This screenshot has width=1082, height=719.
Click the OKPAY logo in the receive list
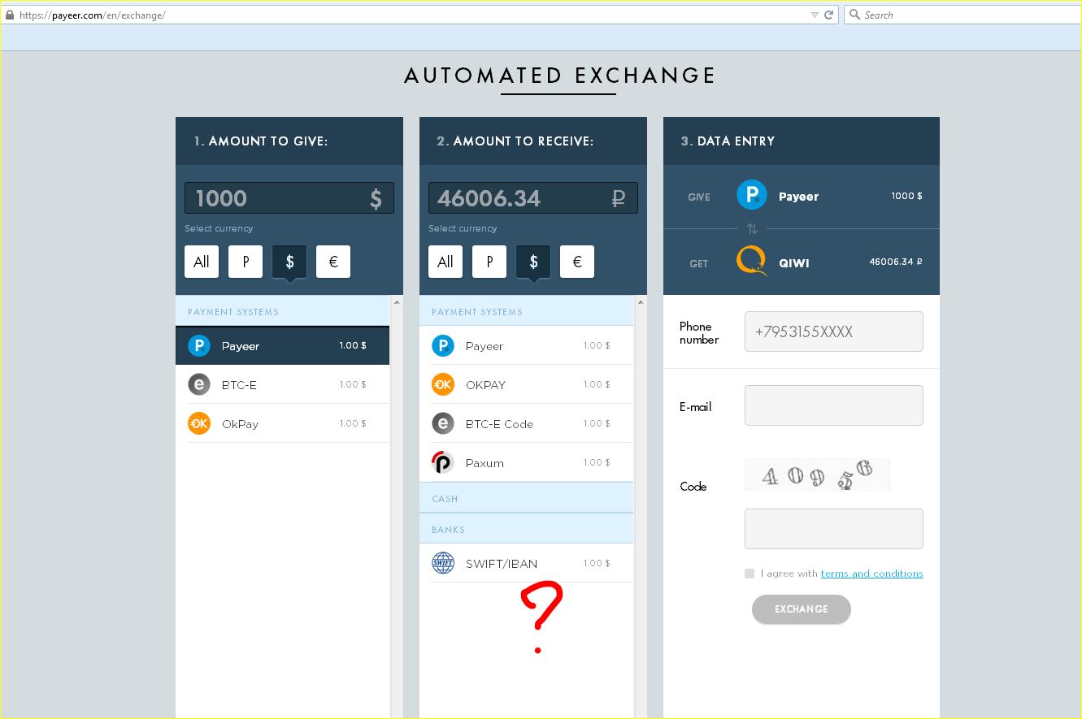click(x=443, y=384)
